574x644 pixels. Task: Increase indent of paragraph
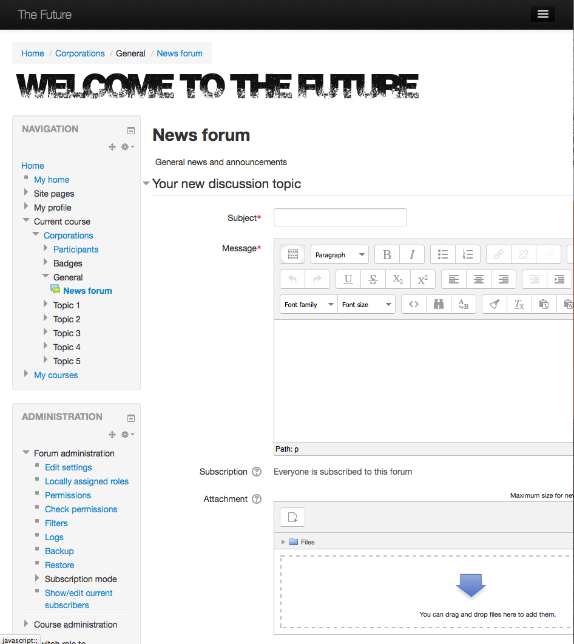click(x=559, y=280)
